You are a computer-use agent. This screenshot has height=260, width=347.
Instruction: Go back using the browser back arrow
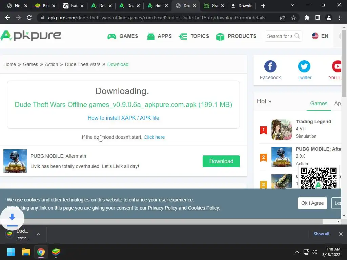[x=7, y=18]
